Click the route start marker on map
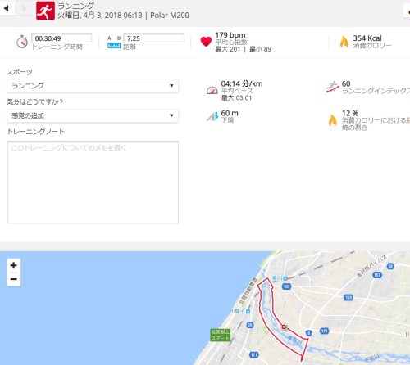This screenshot has width=410, height=365. [284, 327]
